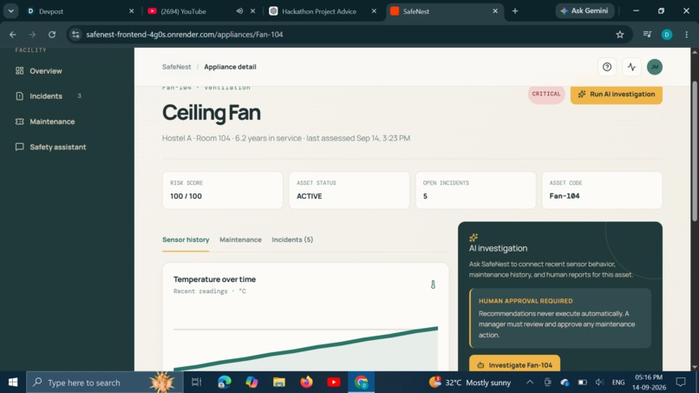Viewport: 699px width, 393px height.
Task: Open the Chrome three-dot menu
Action: tap(687, 35)
